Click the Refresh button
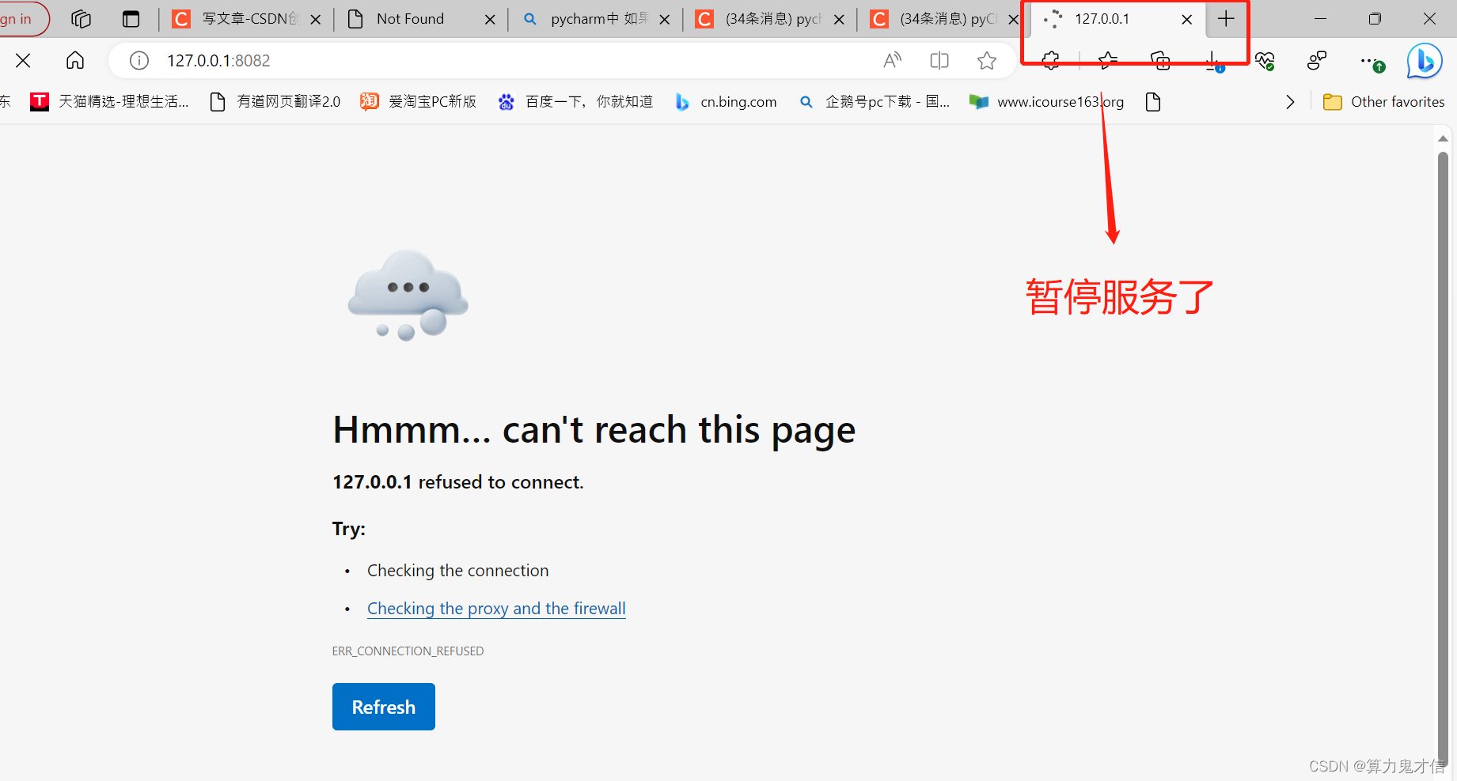The height and width of the screenshot is (781, 1457). tap(383, 706)
